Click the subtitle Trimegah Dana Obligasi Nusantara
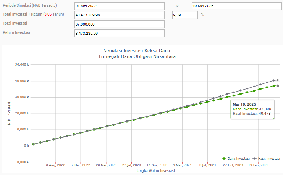The height and width of the screenshot is (175, 283). pos(137,56)
